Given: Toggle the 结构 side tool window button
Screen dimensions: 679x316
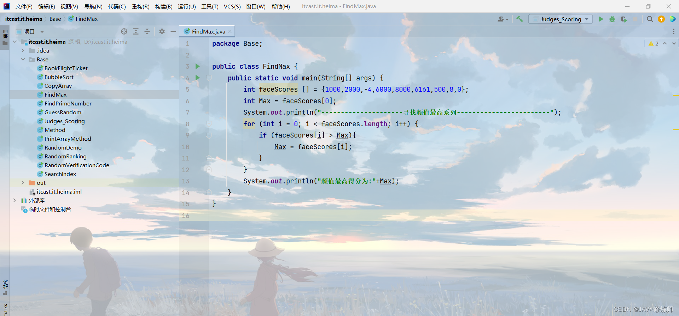Looking at the screenshot, I should 5,287.
